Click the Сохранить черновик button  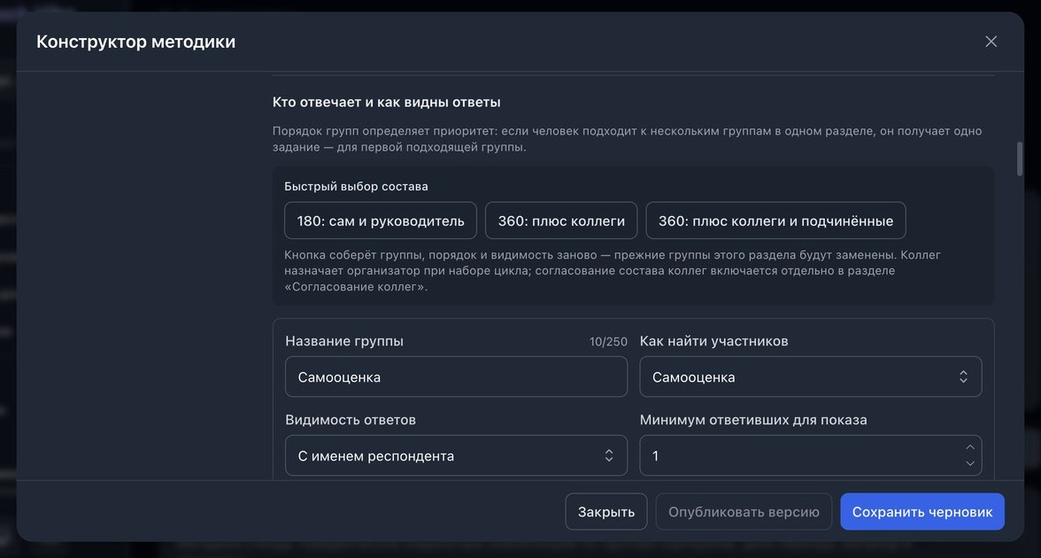pyautogui.click(x=922, y=512)
